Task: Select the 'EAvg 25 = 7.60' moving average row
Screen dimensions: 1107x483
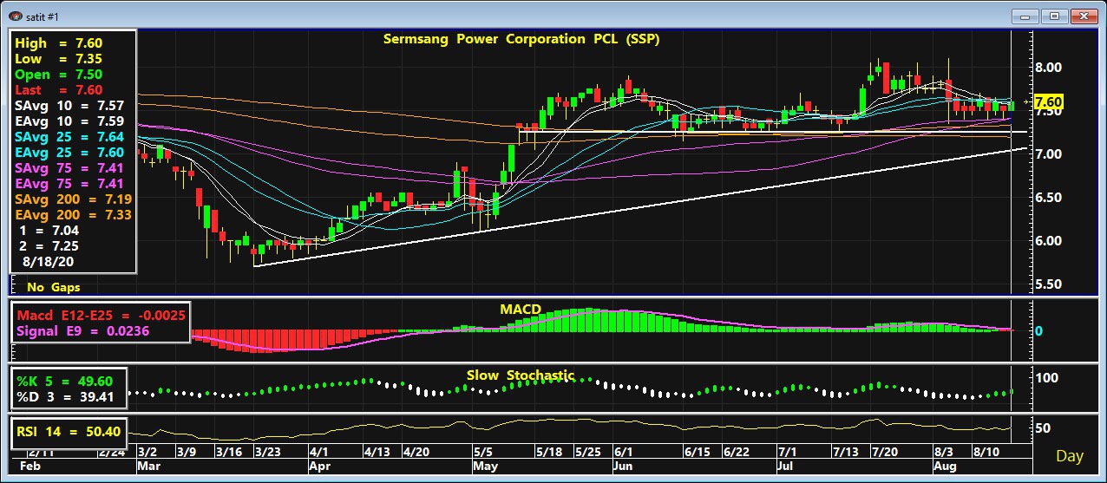Action: [x=69, y=153]
